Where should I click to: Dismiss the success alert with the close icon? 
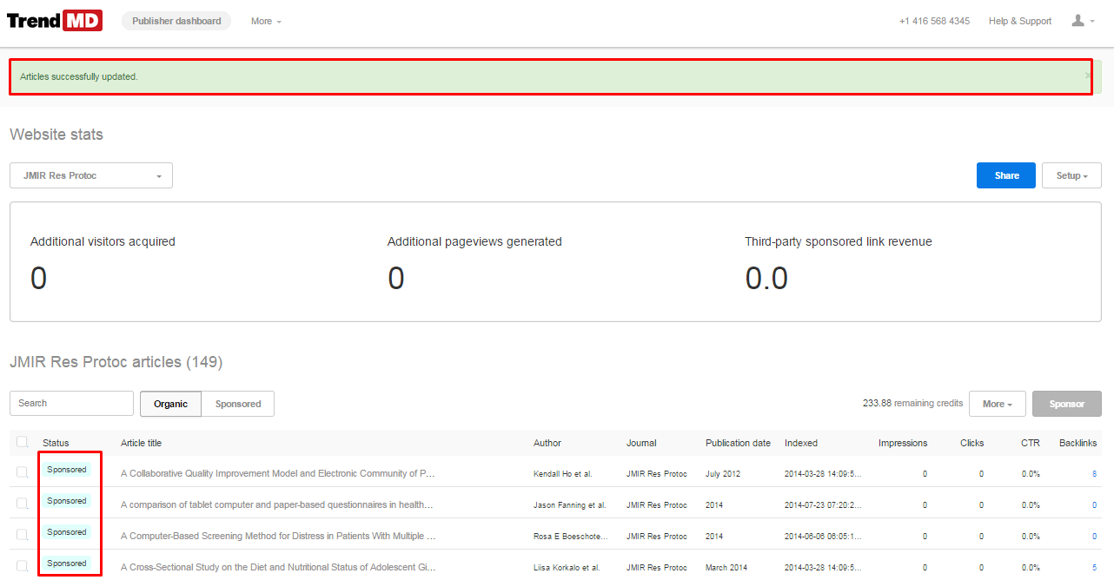tap(1087, 76)
